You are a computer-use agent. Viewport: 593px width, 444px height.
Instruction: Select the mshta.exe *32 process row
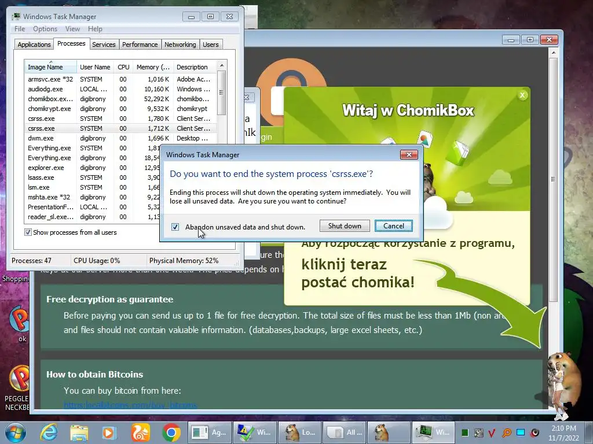93,197
